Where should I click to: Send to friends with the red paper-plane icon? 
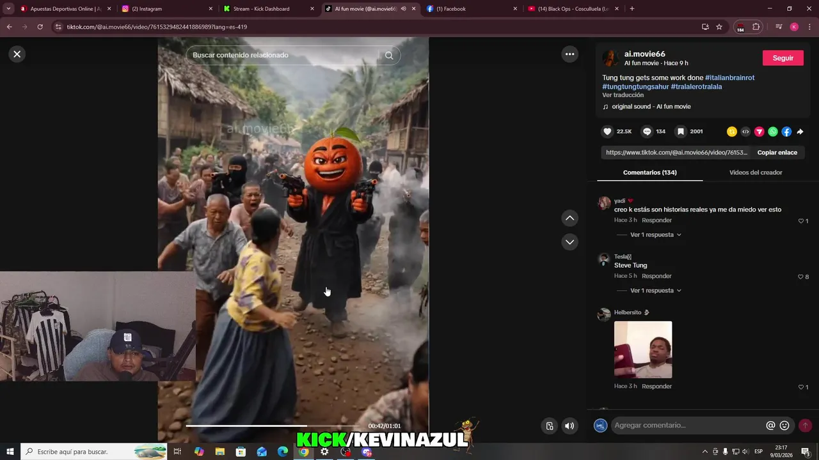pos(759,132)
